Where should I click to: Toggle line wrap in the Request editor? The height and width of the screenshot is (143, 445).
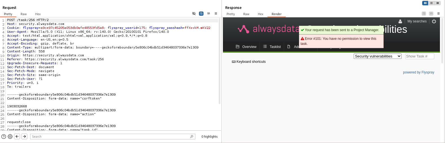(201, 13)
